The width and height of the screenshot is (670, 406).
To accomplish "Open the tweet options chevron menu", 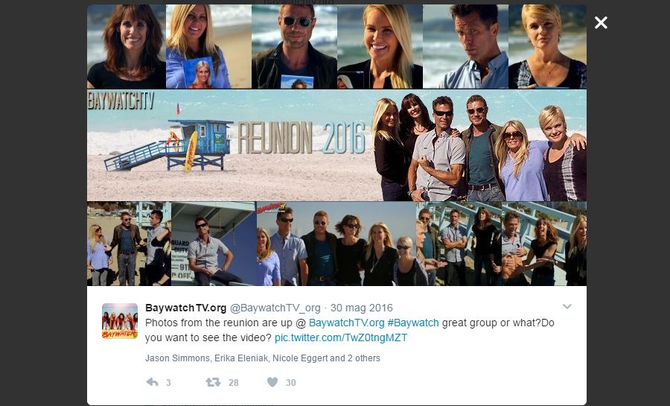I will click(567, 306).
